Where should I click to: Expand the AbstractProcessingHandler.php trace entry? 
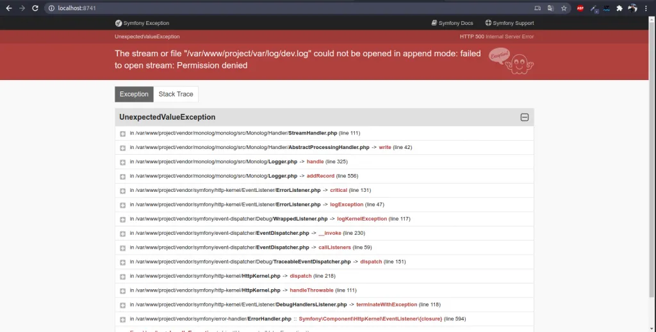(x=122, y=148)
